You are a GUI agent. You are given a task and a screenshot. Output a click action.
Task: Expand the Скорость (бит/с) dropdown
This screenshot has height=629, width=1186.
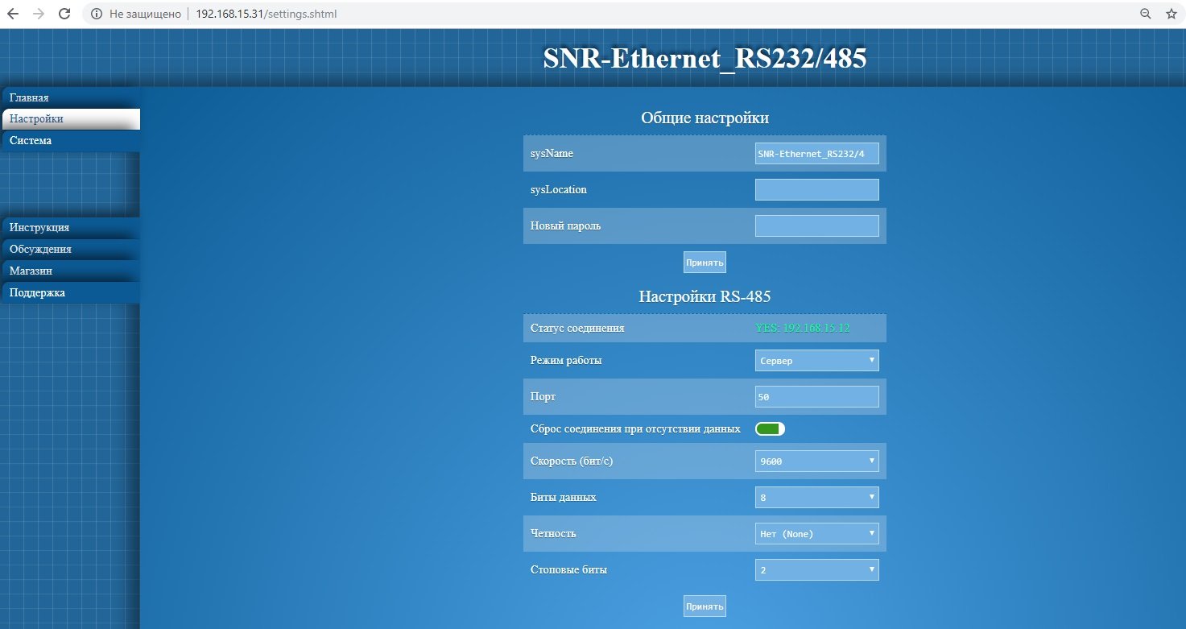coord(816,461)
